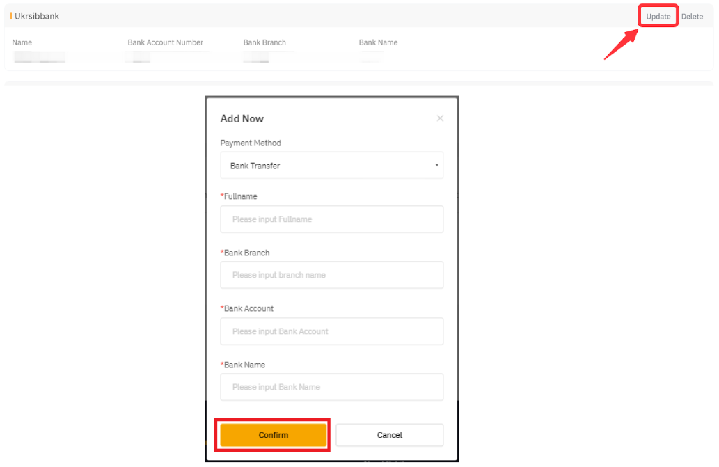Open the Bank Transfer payment method dropdown
This screenshot has height=467, width=719.
pyautogui.click(x=331, y=166)
